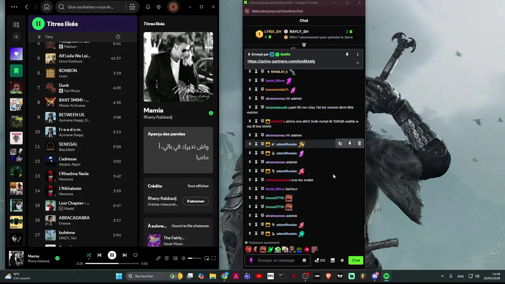Open Spotify profile avatar menu
Viewport: 505px width, 284px height.
pyautogui.click(x=173, y=7)
